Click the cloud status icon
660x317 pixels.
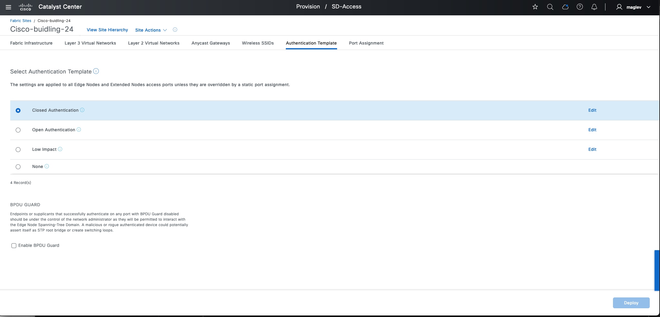click(x=565, y=7)
